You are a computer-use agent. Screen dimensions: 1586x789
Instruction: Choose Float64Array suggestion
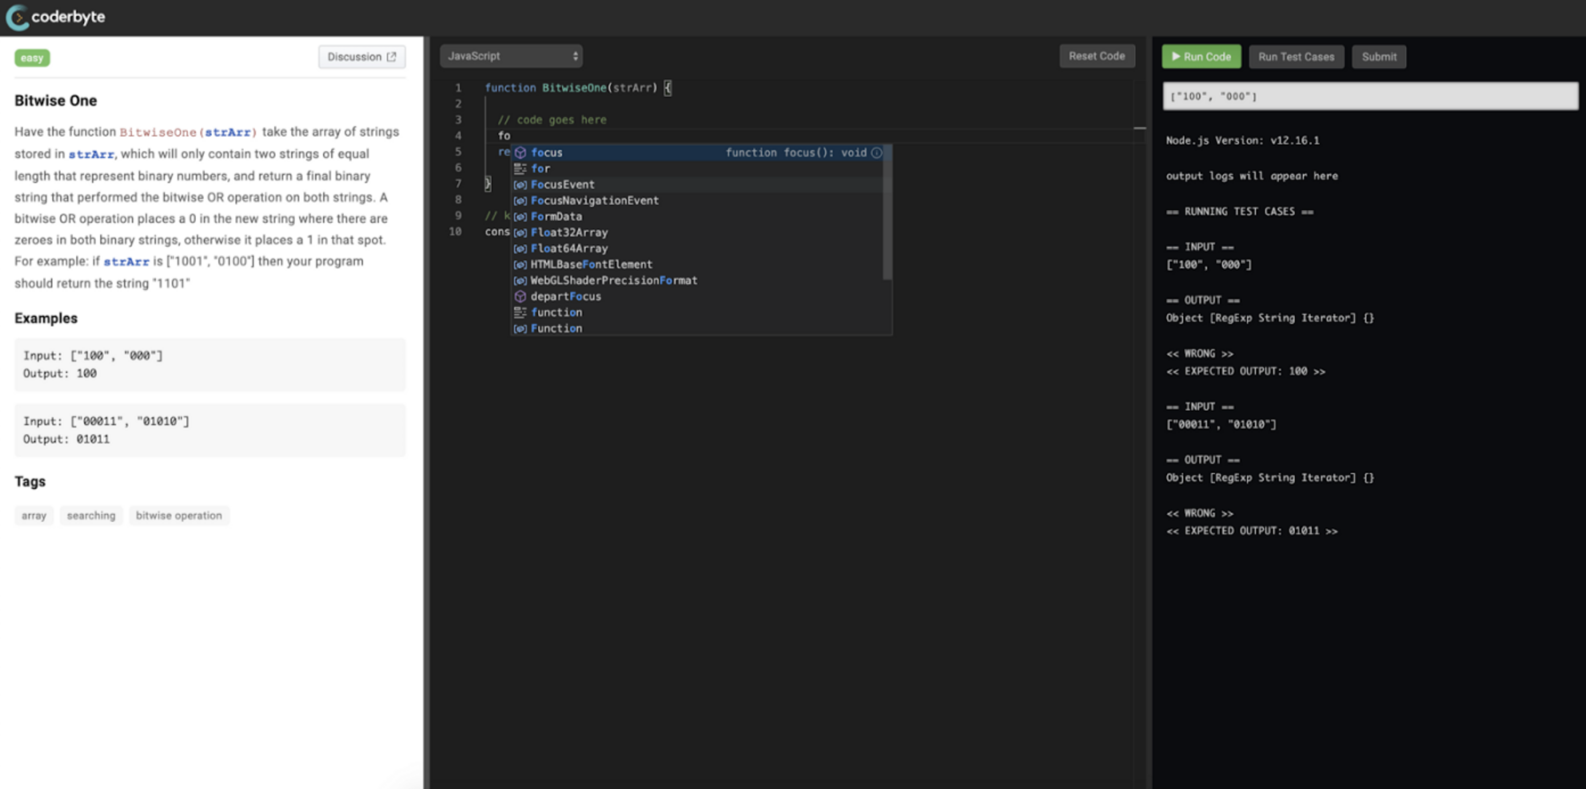[x=696, y=248]
